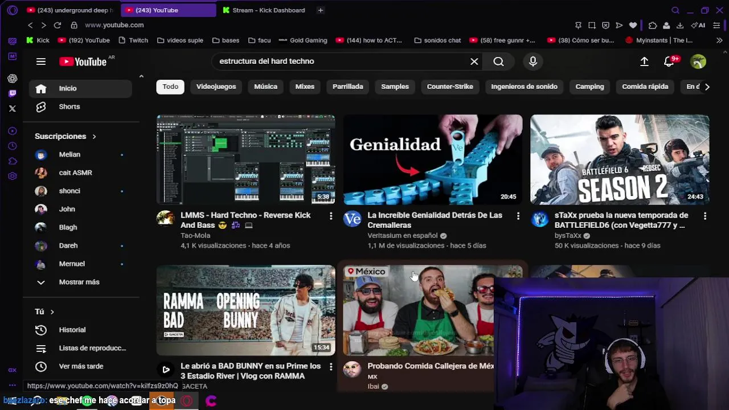The image size is (729, 410).
Task: Select the Videojuegos filter chip
Action: point(216,87)
